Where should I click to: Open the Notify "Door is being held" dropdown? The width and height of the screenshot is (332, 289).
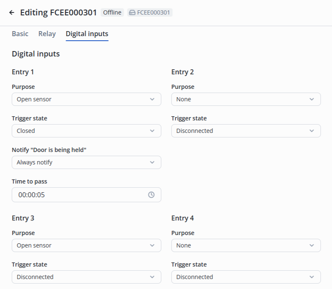[86, 162]
